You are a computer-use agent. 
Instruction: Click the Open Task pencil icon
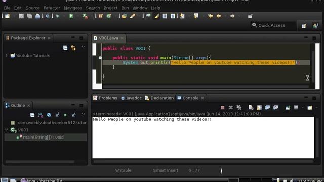[133, 16]
